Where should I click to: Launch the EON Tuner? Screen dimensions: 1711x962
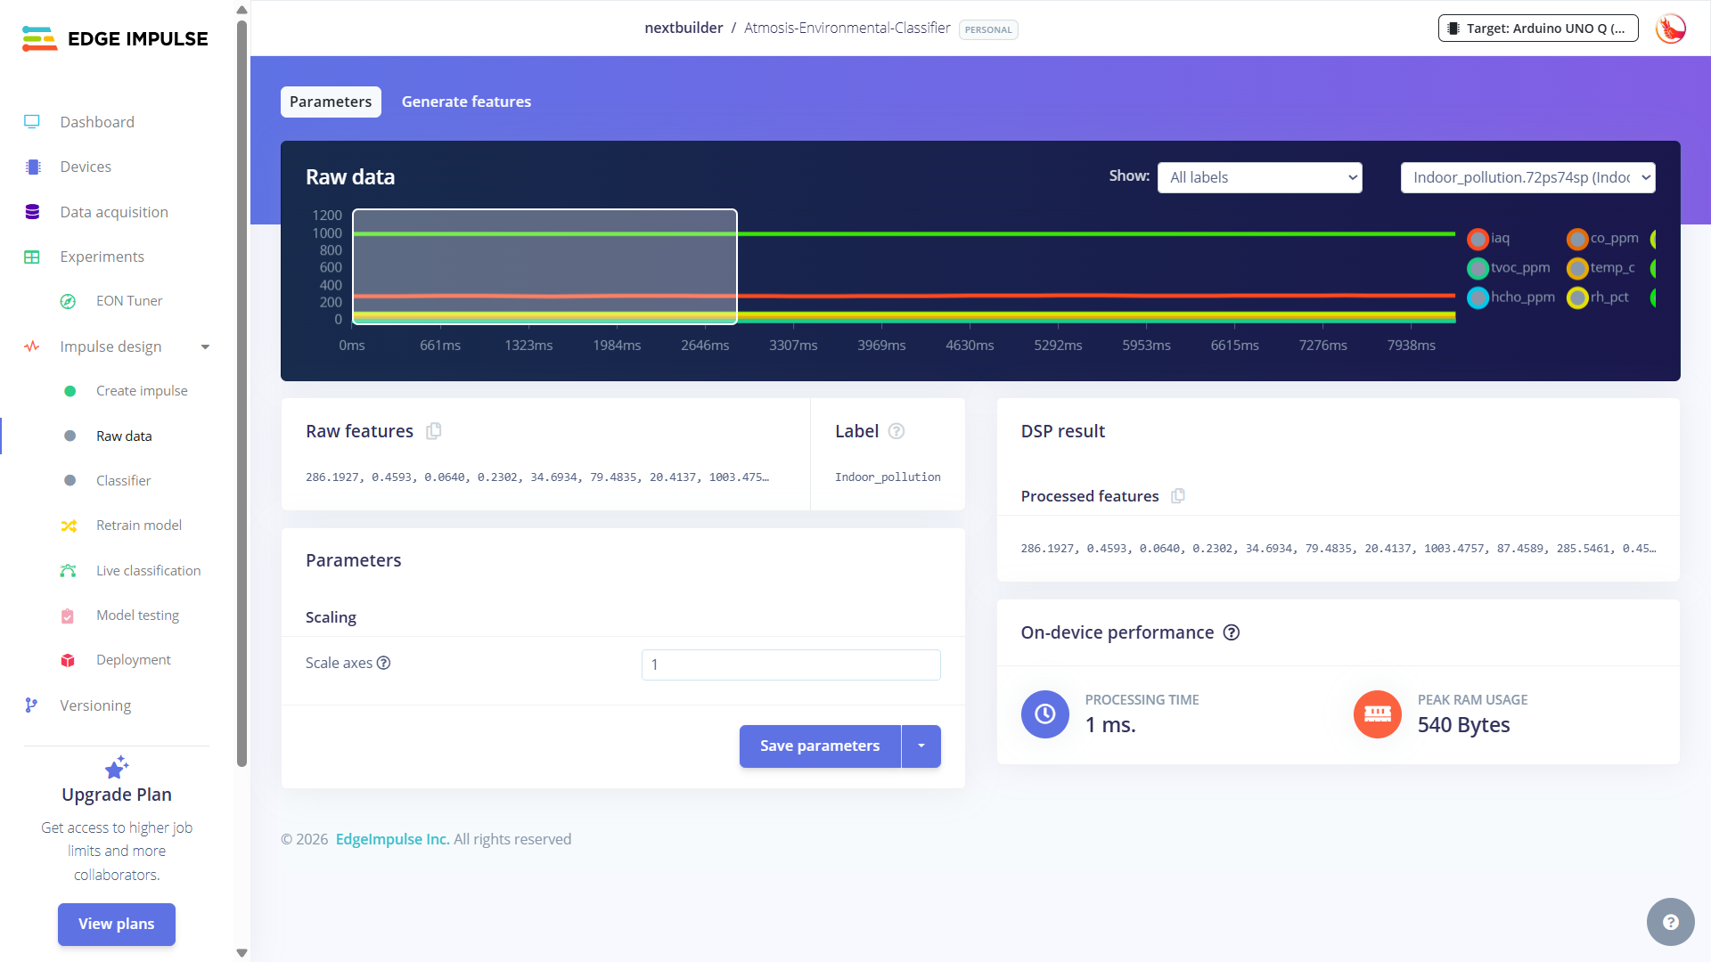pos(129,301)
